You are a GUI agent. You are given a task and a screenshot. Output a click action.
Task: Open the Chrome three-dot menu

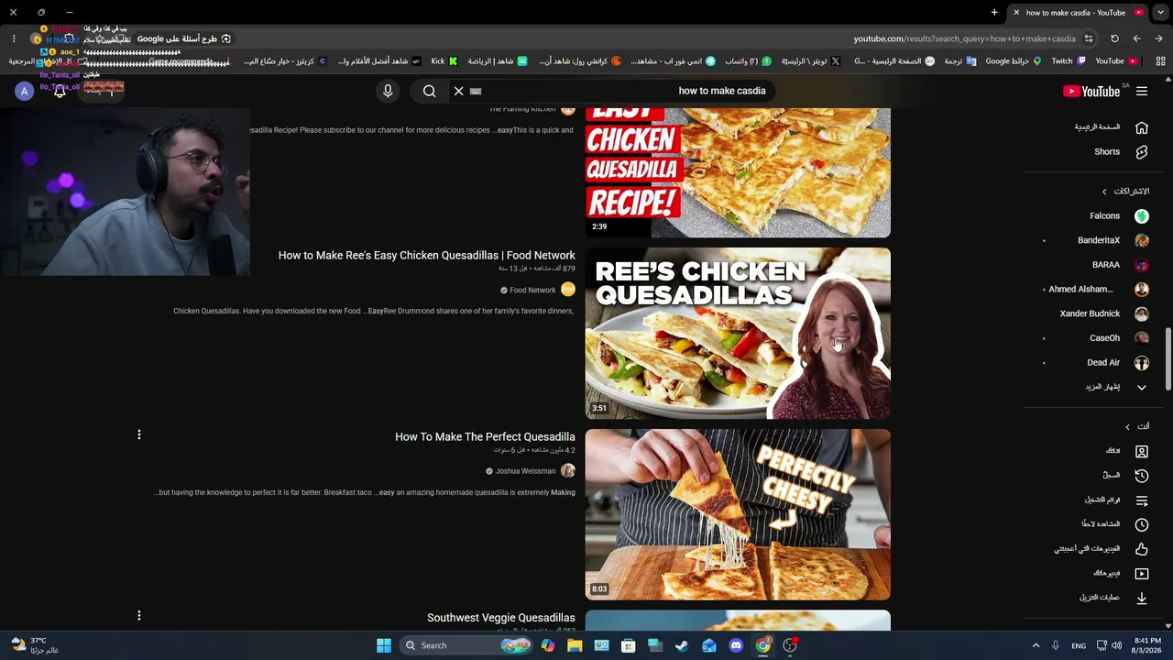click(14, 38)
